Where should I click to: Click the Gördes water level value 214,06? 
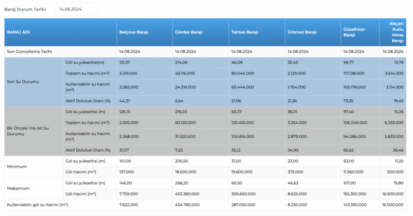click(181, 63)
